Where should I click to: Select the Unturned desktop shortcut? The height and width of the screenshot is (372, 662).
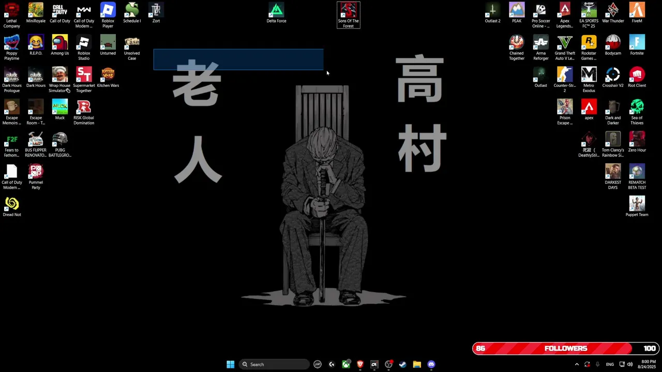[108, 45]
